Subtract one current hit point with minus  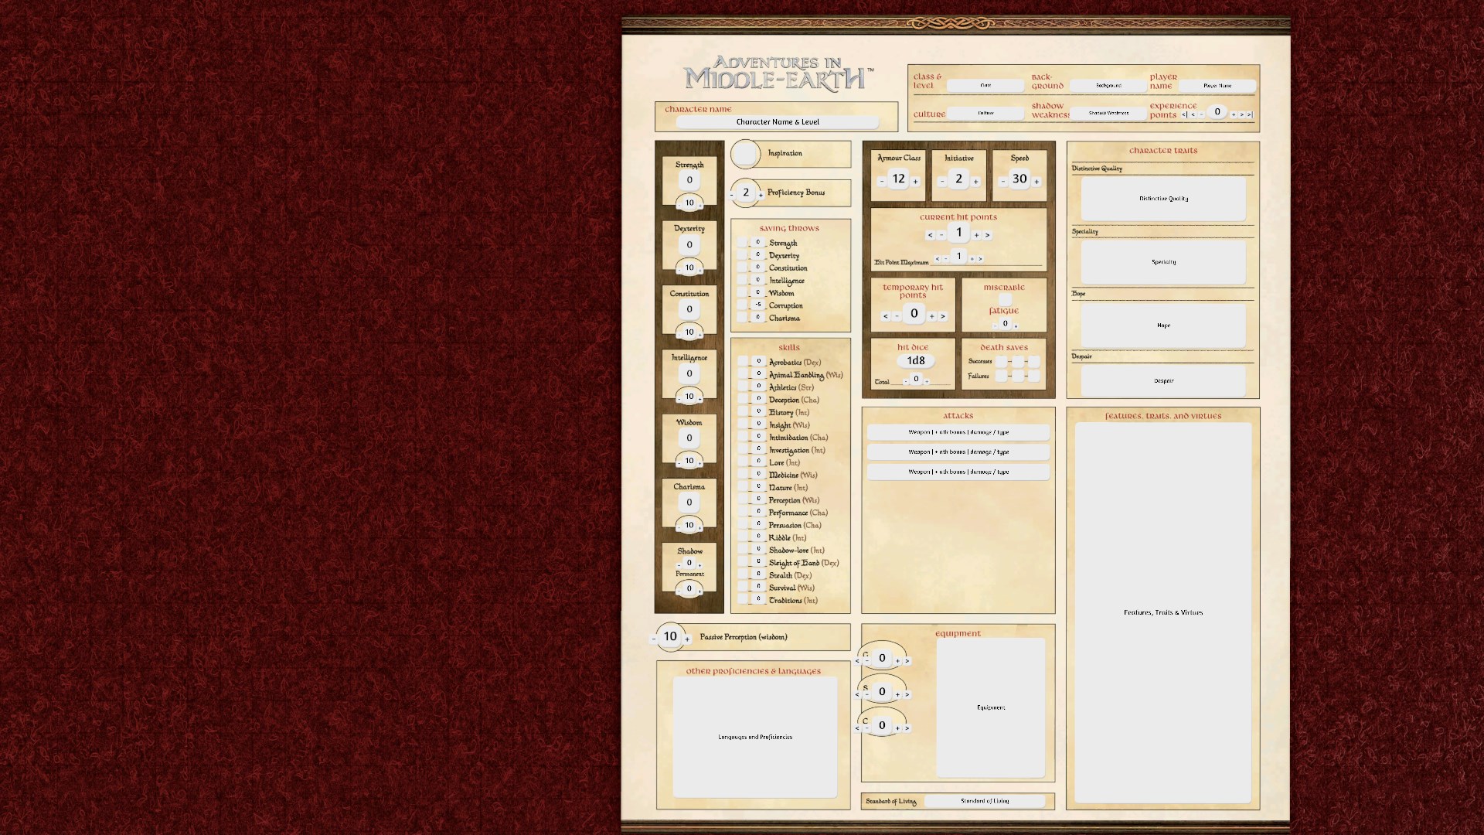pos(941,235)
